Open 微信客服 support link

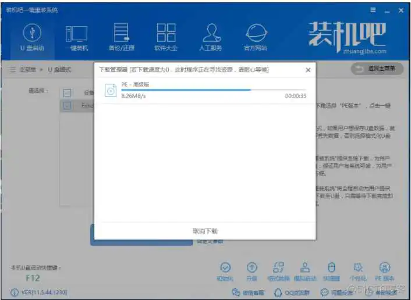coord(247,292)
